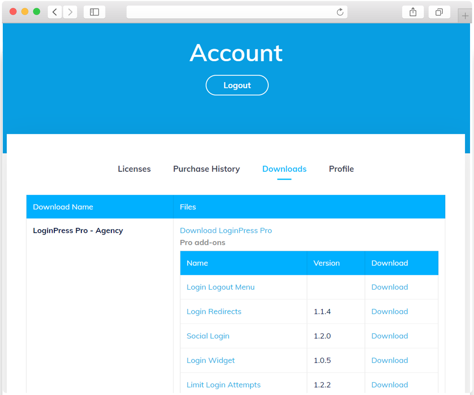Download the Limit Login Attempts add-on
The width and height of the screenshot is (474, 395).
389,385
